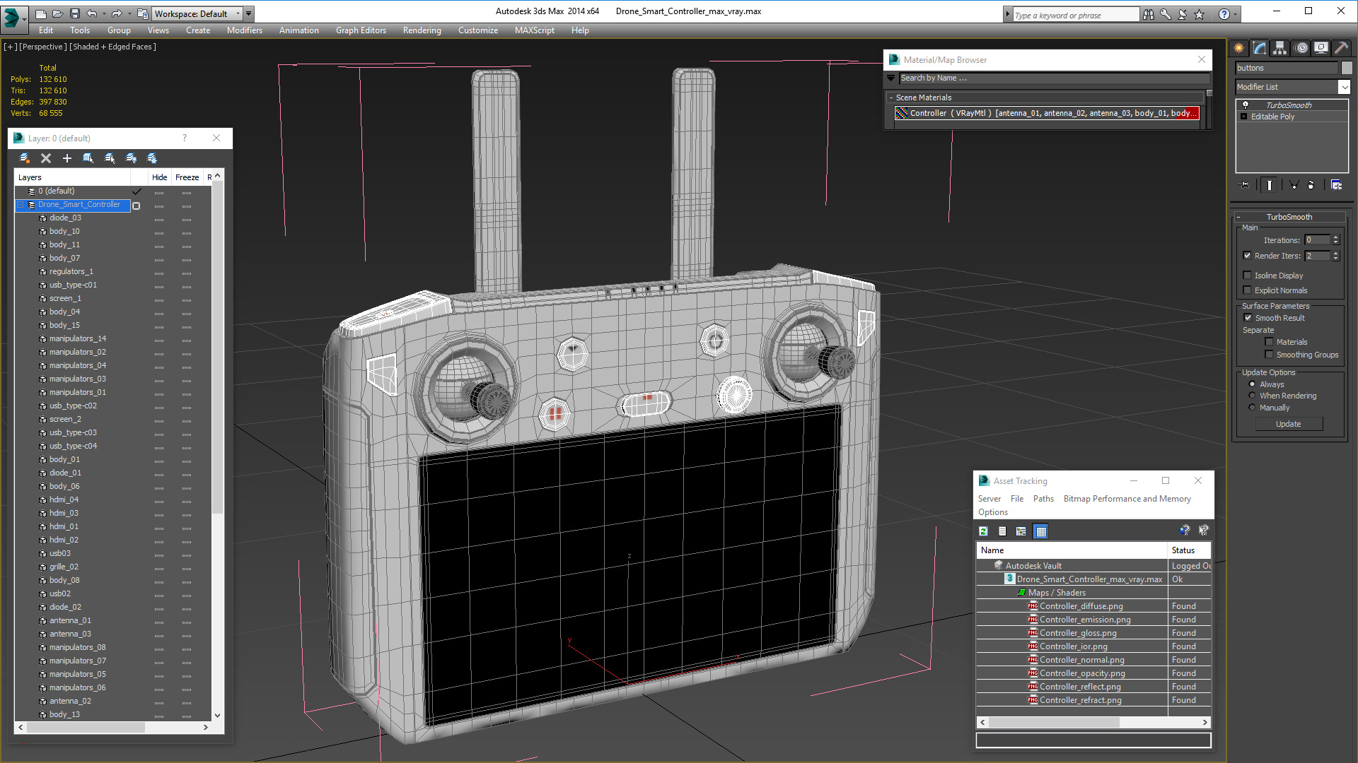The image size is (1358, 763).
Task: Open Material/Map Browser options arrow
Action: point(891,78)
